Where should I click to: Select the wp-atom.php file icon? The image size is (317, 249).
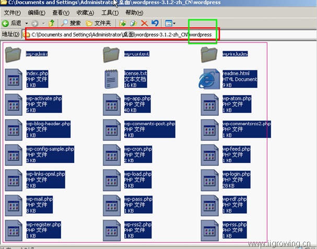(x=209, y=105)
